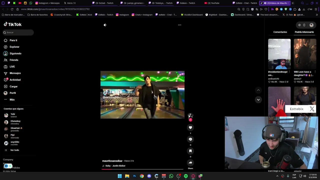320x180 pixels.
Task: Open a new browser tab with plus
Action: (293, 3)
